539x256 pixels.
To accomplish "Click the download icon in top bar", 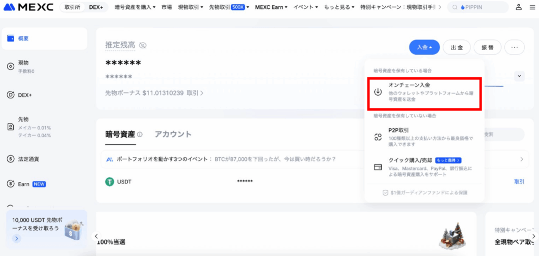I will (x=533, y=7).
